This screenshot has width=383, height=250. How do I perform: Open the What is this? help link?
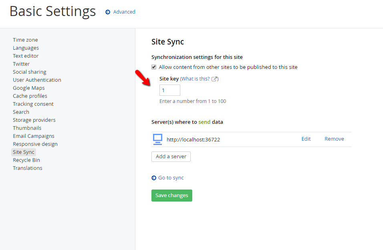click(196, 79)
